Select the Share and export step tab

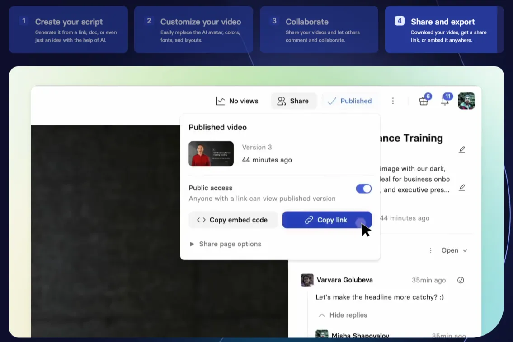(x=444, y=30)
